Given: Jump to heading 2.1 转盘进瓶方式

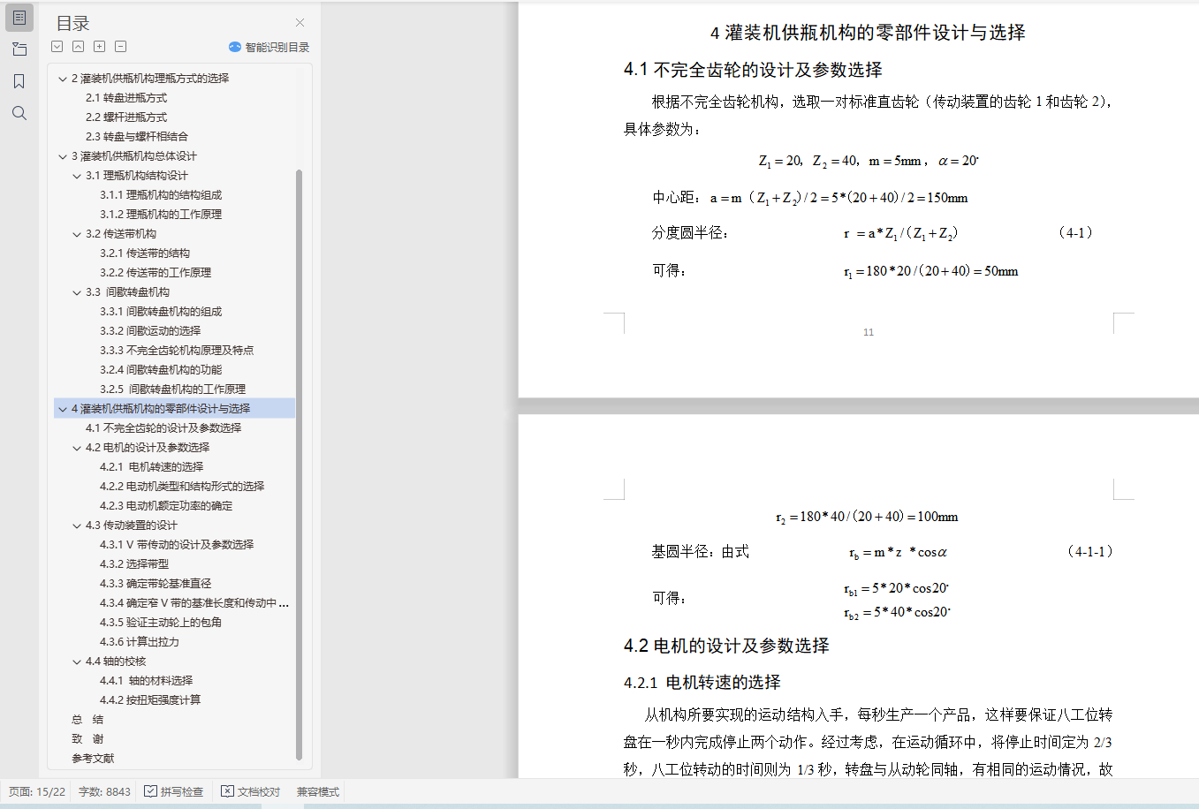Looking at the screenshot, I should [x=126, y=98].
